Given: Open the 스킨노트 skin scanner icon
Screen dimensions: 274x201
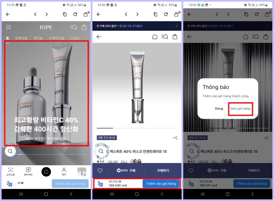Looking at the screenshot, I should click(10, 171).
